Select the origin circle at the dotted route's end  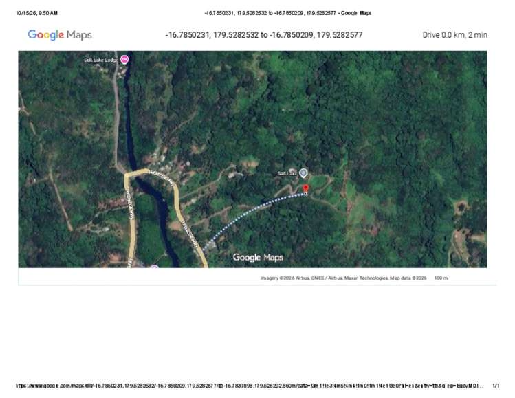click(x=306, y=195)
